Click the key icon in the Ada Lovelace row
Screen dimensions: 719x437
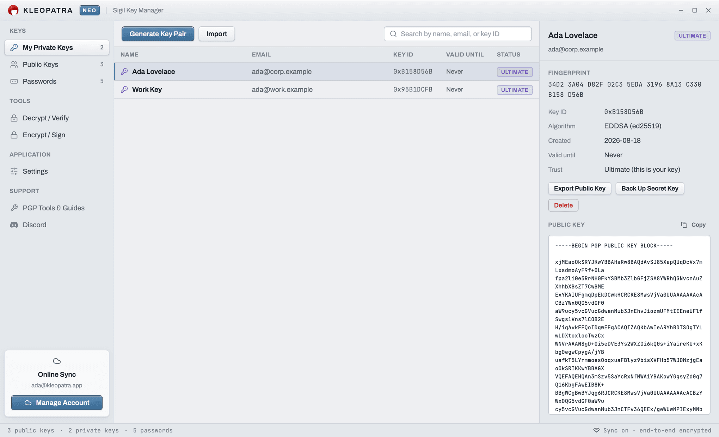124,71
